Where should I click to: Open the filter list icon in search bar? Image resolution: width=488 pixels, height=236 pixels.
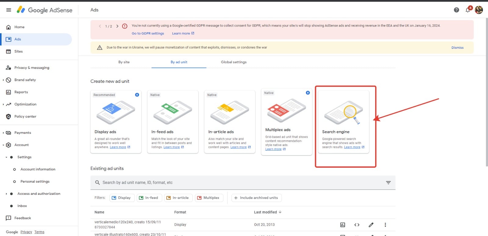(x=388, y=183)
